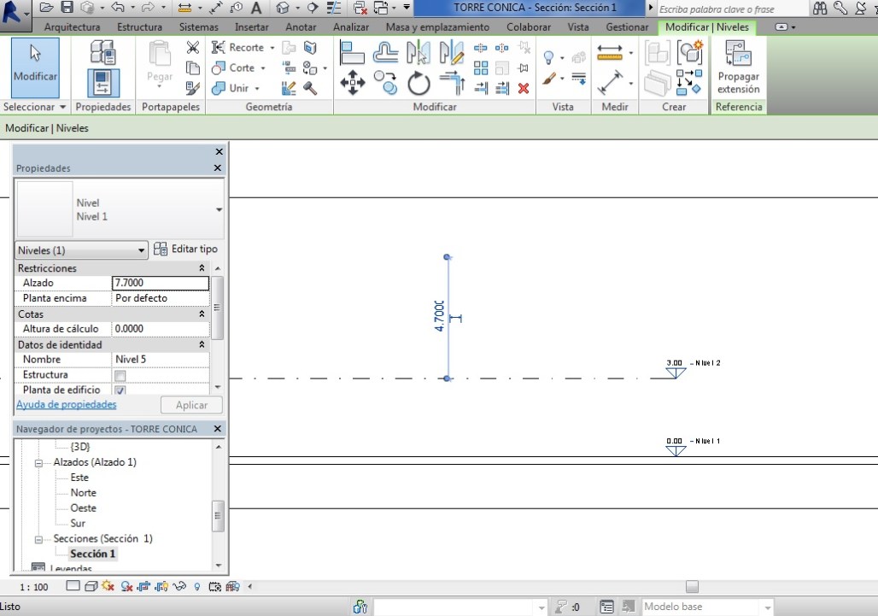This screenshot has width=878, height=616.
Task: Uncheck the Planta de edificio checkbox
Action: click(x=120, y=390)
